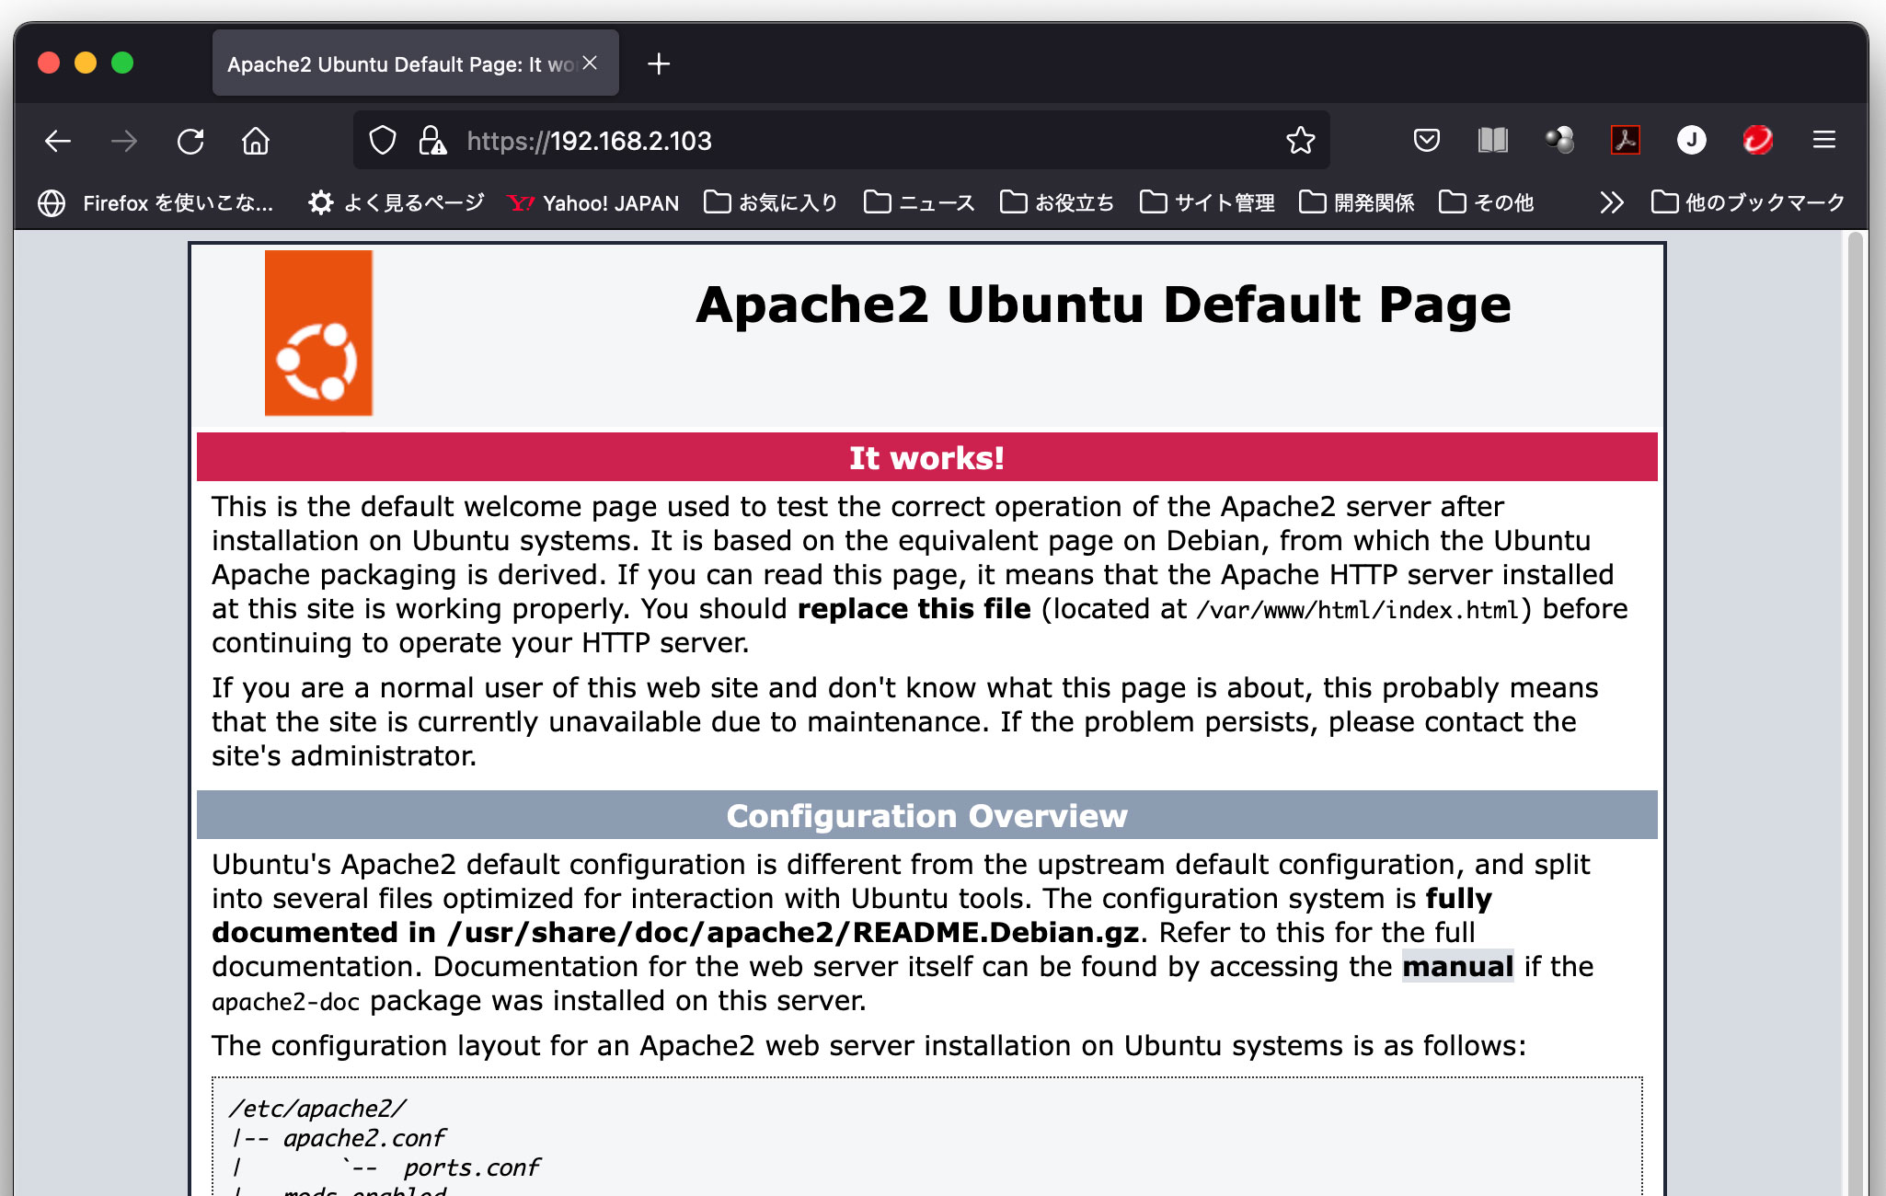Click the page vertical scrollbar
The image size is (1886, 1196).
1856,713
